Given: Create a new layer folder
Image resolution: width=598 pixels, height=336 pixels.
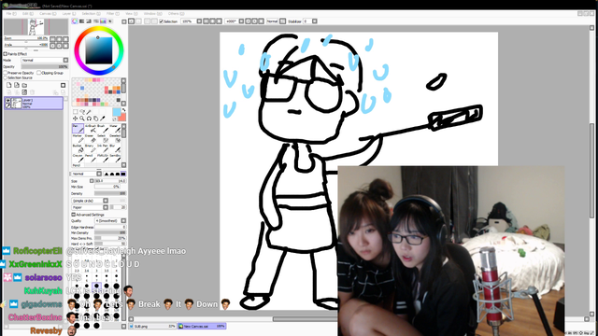Looking at the screenshot, I should point(24,85).
